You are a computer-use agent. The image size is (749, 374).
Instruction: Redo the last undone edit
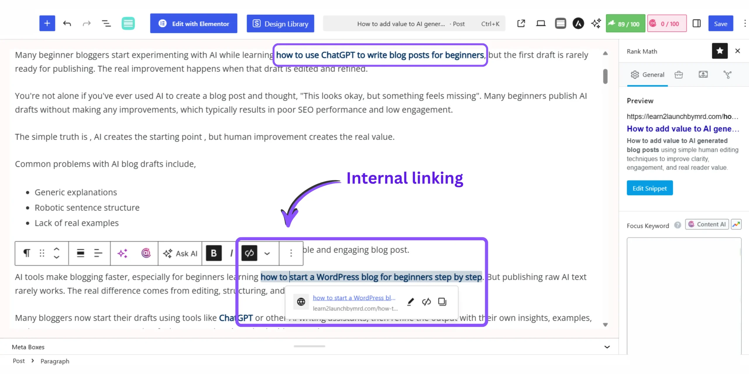click(87, 24)
